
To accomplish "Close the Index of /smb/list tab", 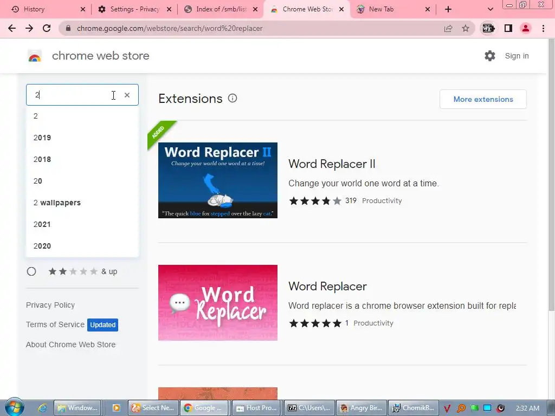I will click(x=255, y=9).
